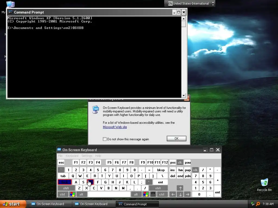
Task: Click the right arrow key
Action: point(188,194)
